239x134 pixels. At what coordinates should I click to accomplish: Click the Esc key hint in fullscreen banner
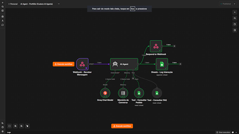coord(133,9)
